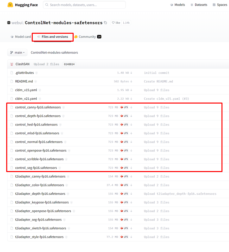Open 'Create README.md' commit message

[x=158, y=82]
